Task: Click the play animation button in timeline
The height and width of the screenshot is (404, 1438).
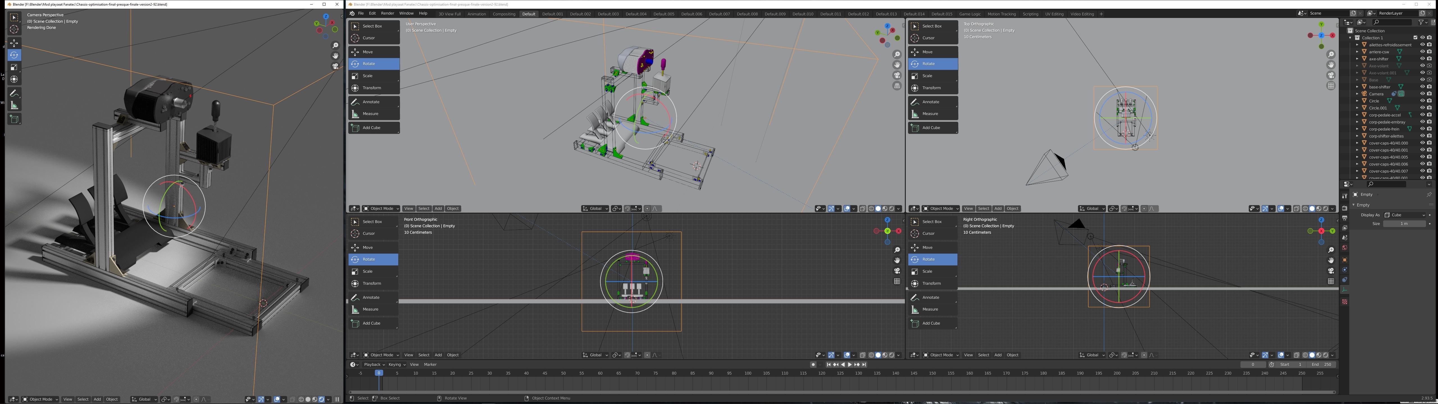Action: click(850, 365)
